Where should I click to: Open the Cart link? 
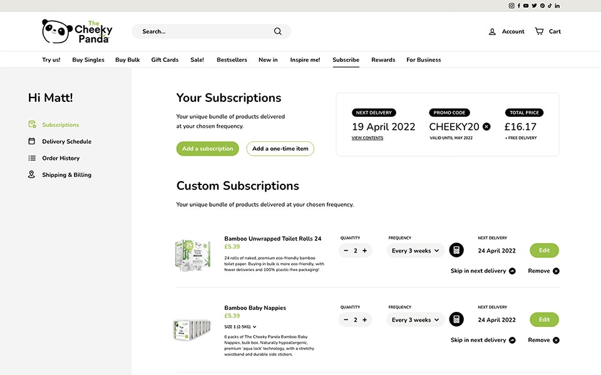555,31
